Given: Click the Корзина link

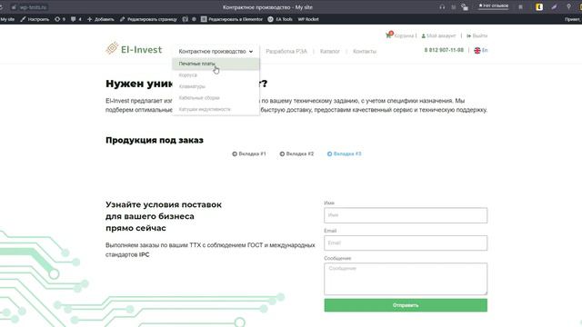Looking at the screenshot, I should (405, 36).
